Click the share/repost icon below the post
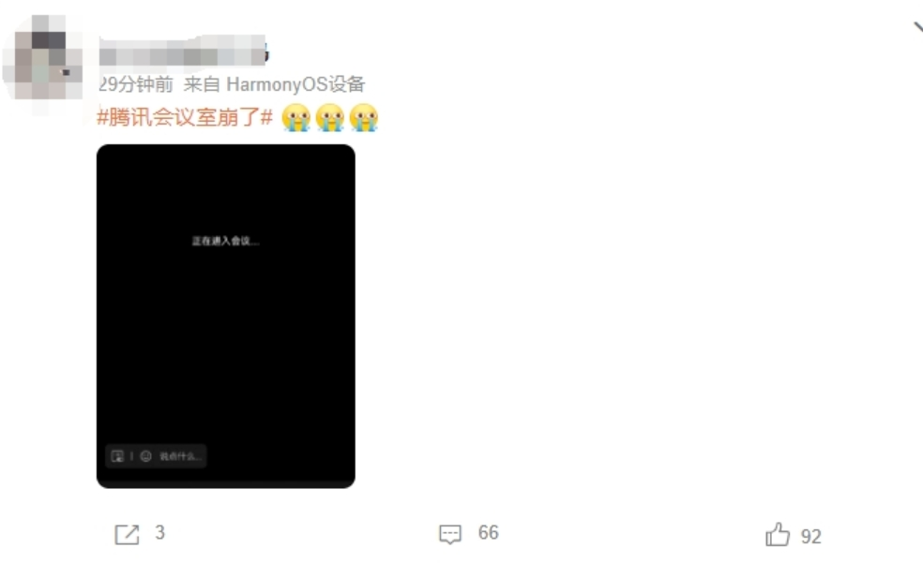The image size is (923, 563). (127, 534)
